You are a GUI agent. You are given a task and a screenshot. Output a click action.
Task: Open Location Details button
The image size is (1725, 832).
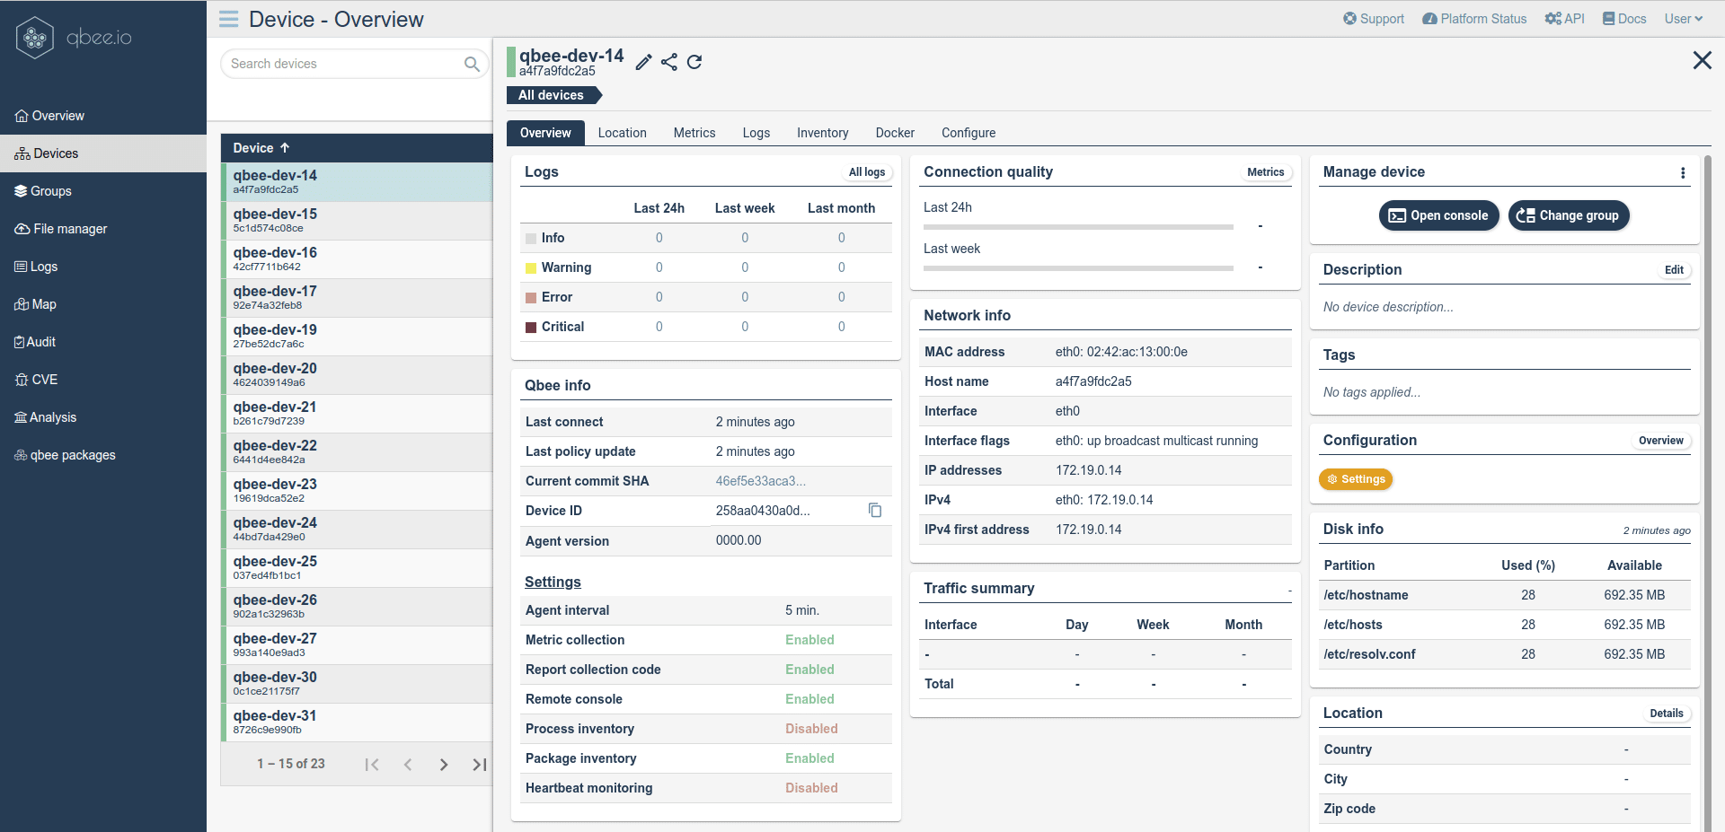point(1667,714)
